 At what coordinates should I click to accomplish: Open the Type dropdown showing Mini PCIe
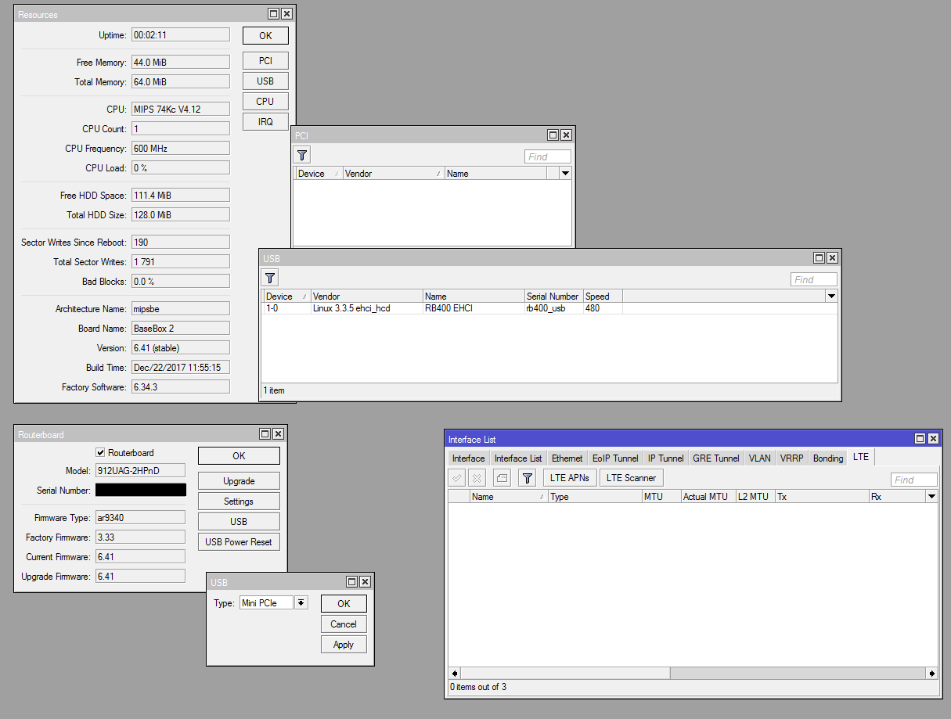tap(301, 602)
